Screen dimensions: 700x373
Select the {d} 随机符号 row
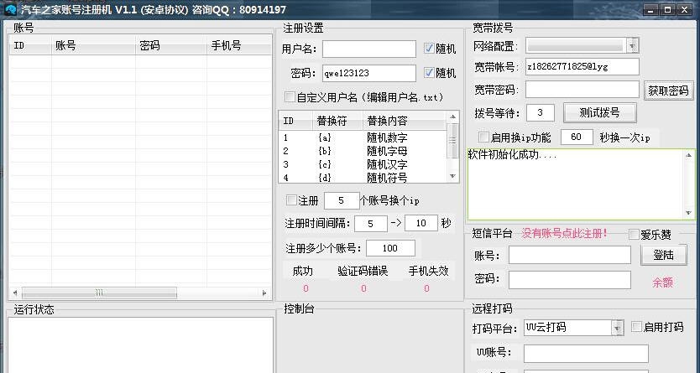(363, 178)
